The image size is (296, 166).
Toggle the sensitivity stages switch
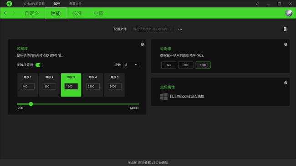(39, 65)
